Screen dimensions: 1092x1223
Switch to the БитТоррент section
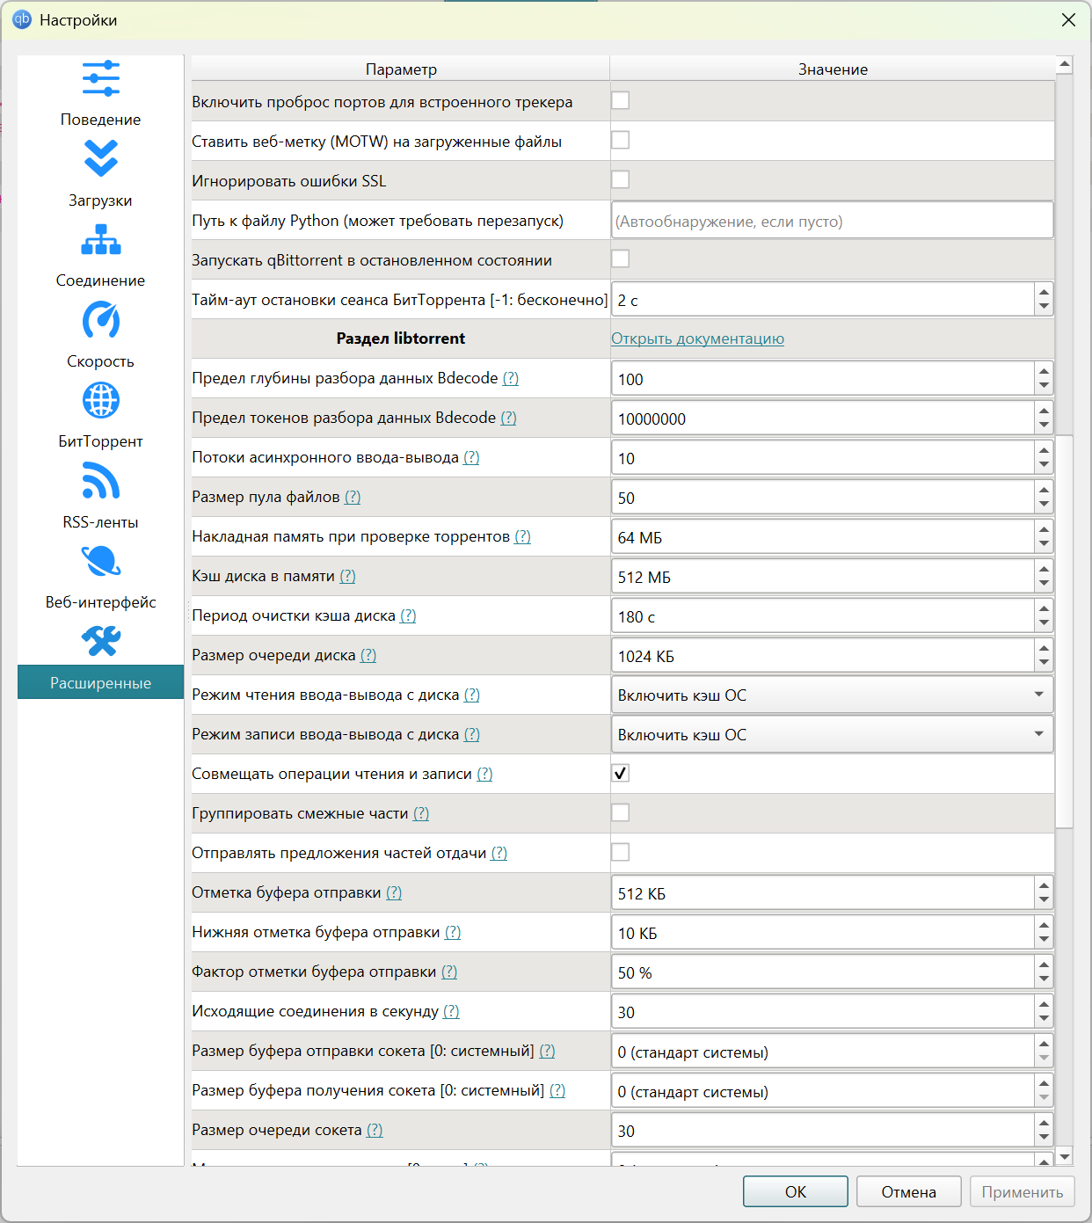[x=101, y=441]
